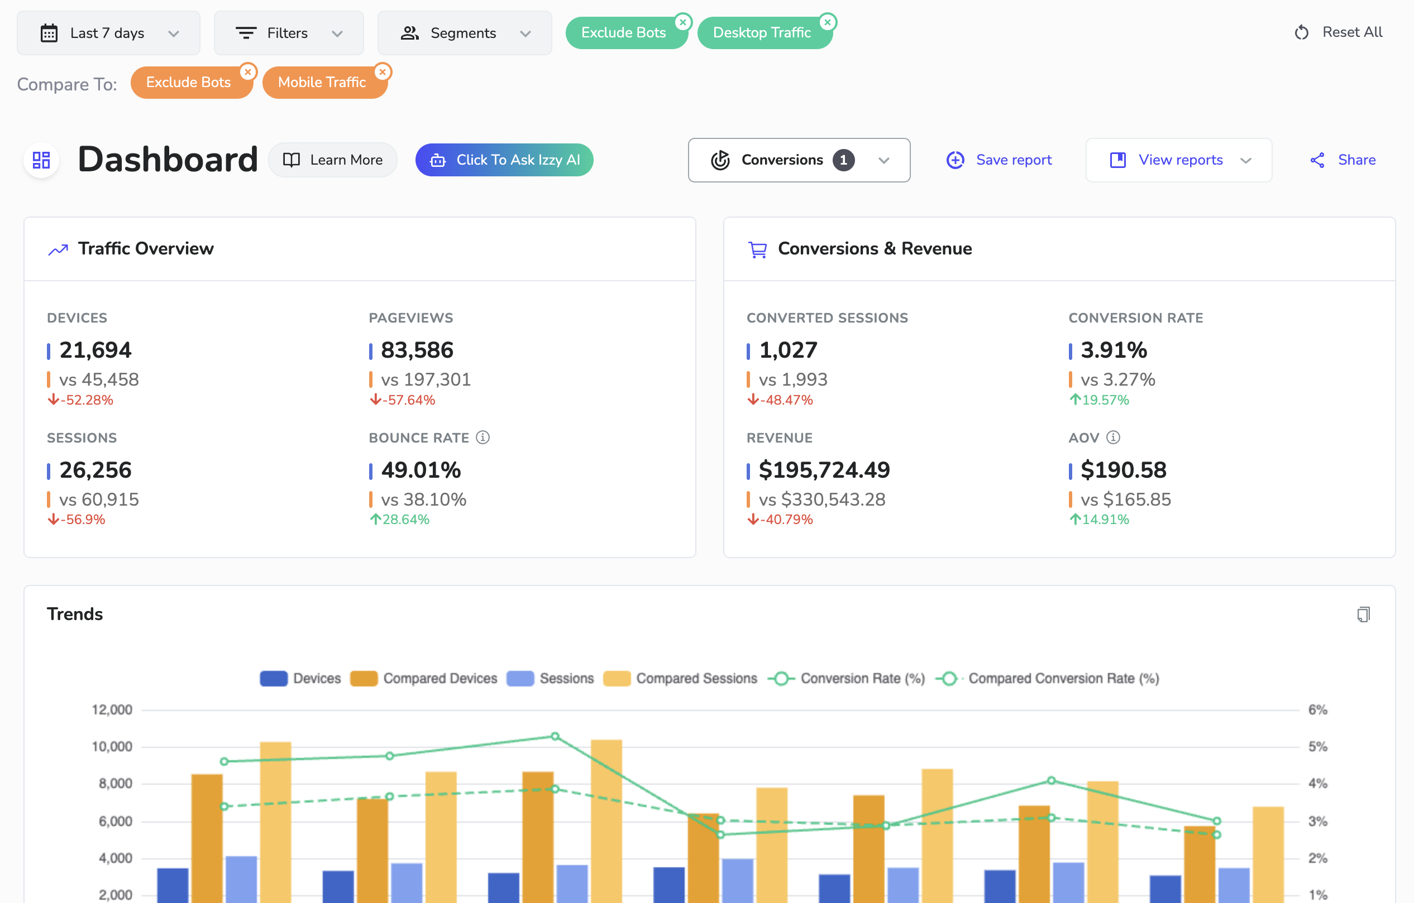Click the Learn More button
The height and width of the screenshot is (903, 1414).
click(x=333, y=160)
